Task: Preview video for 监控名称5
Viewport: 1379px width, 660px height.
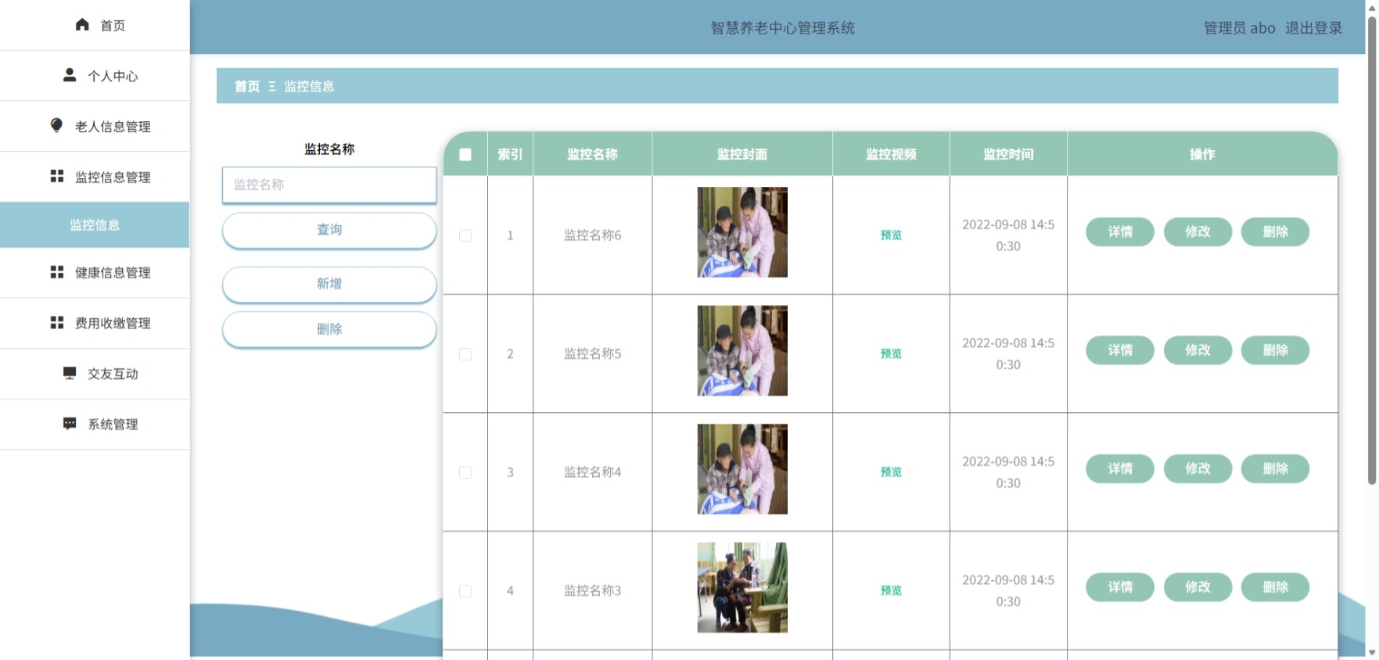Action: (x=891, y=353)
